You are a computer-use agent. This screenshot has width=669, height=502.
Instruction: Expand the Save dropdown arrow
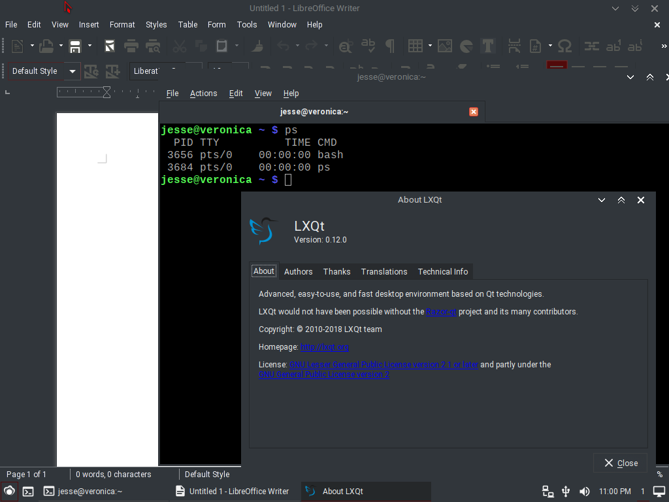(x=90, y=46)
